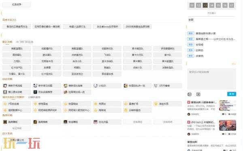Screen dimensions: 243x151
Task: Select the 城市及地区介绍解析 tab
Action: click(x=13, y=97)
